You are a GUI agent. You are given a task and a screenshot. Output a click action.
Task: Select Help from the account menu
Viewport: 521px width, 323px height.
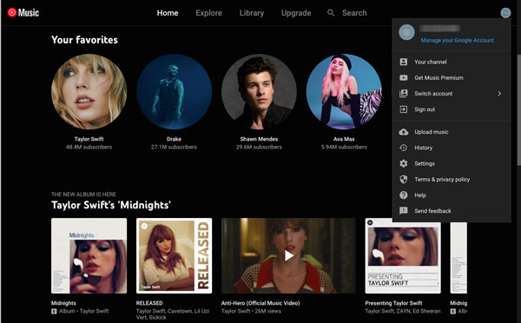pyautogui.click(x=452, y=195)
